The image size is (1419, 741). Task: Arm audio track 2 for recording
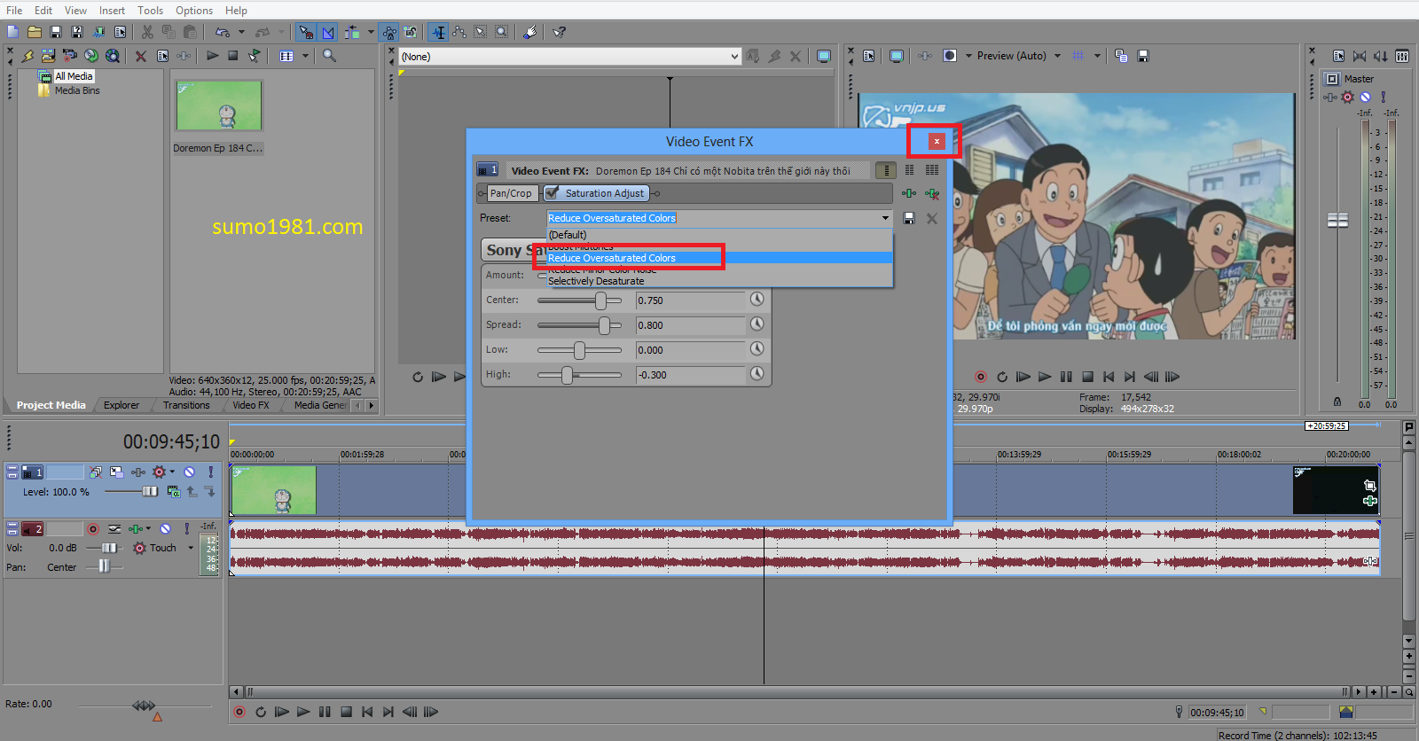(x=92, y=529)
